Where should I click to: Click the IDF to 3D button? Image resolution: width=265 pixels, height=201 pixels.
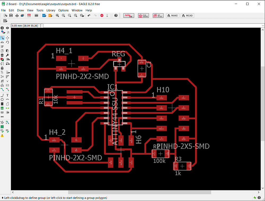158,16
